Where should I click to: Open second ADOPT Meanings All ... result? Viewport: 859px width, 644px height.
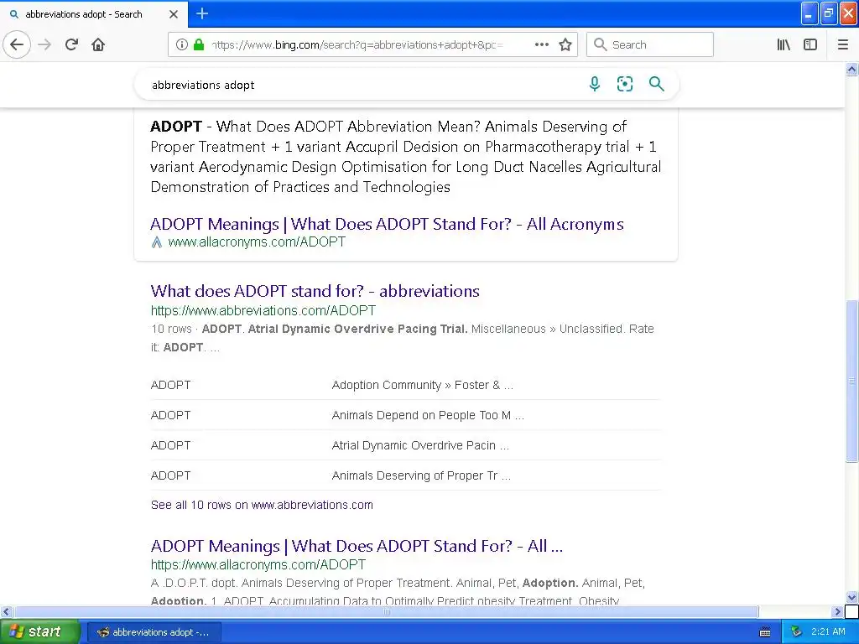357,546
